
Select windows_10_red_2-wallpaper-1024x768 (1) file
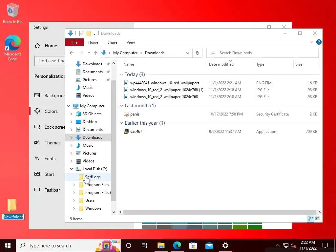tap(167, 90)
